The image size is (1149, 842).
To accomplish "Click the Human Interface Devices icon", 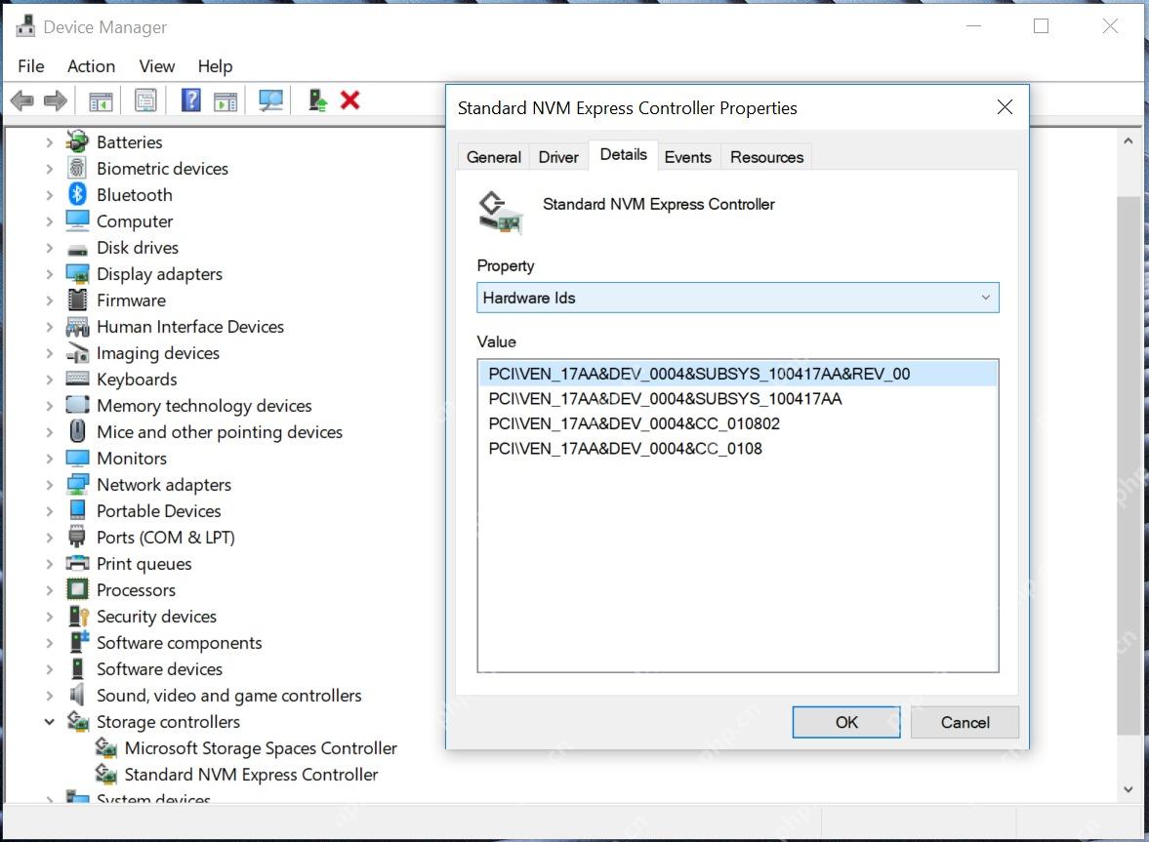I will pos(77,326).
